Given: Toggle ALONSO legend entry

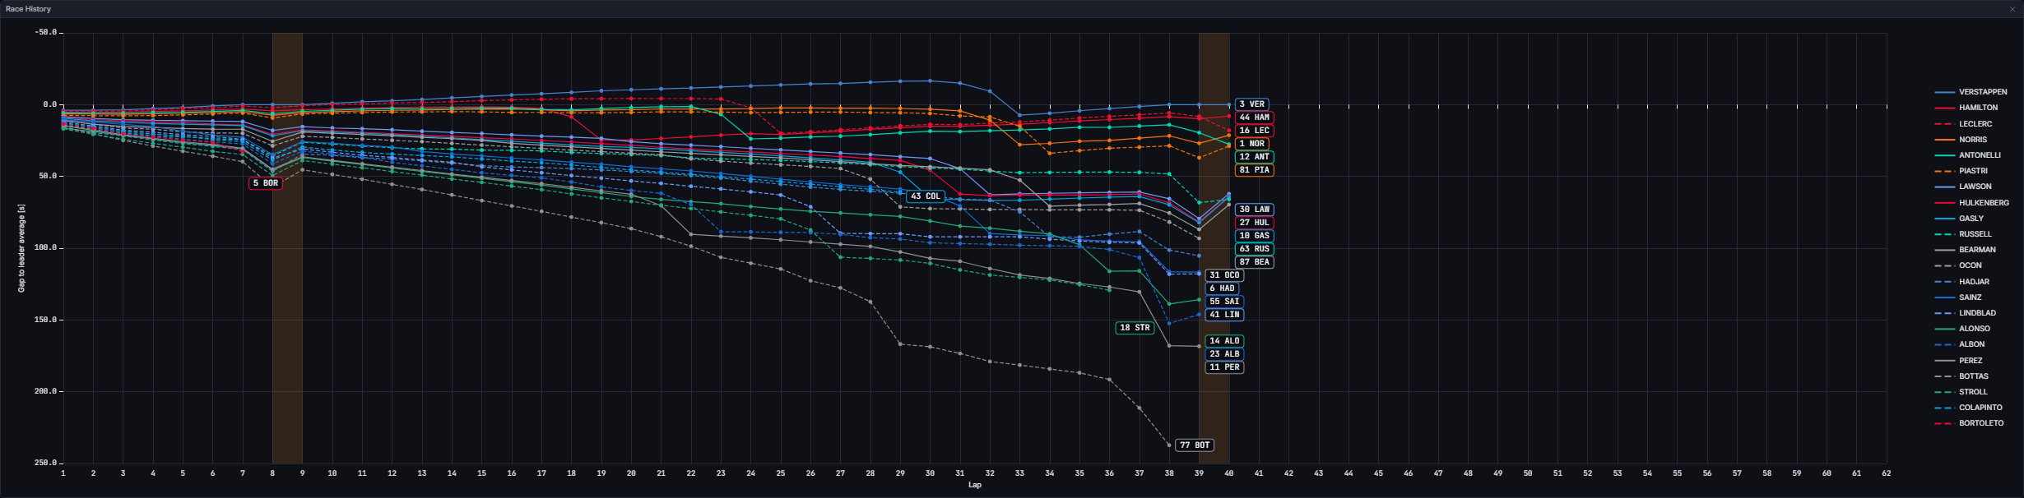Looking at the screenshot, I should [x=1961, y=329].
